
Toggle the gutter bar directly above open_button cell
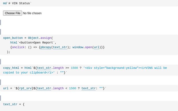click(x=1, y=31)
